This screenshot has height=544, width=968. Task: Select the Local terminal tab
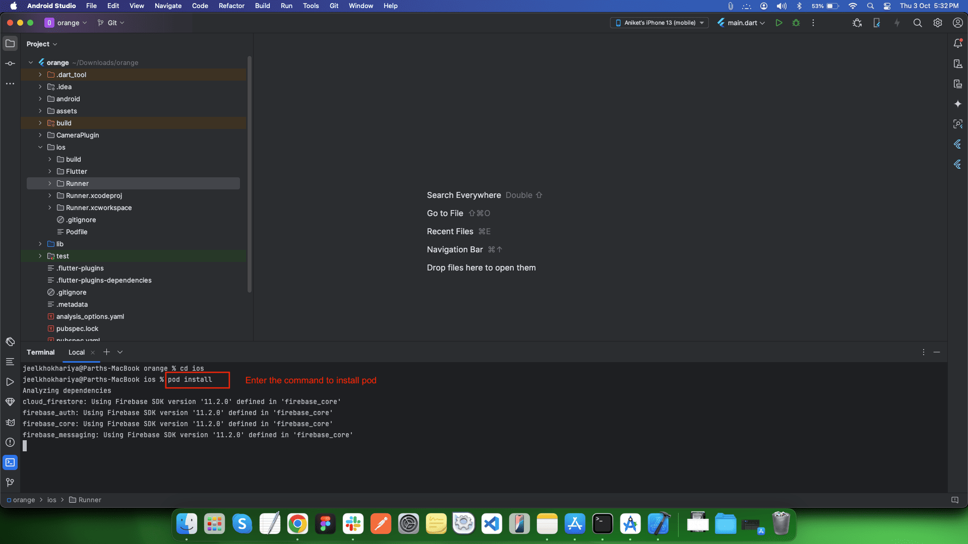click(x=77, y=352)
